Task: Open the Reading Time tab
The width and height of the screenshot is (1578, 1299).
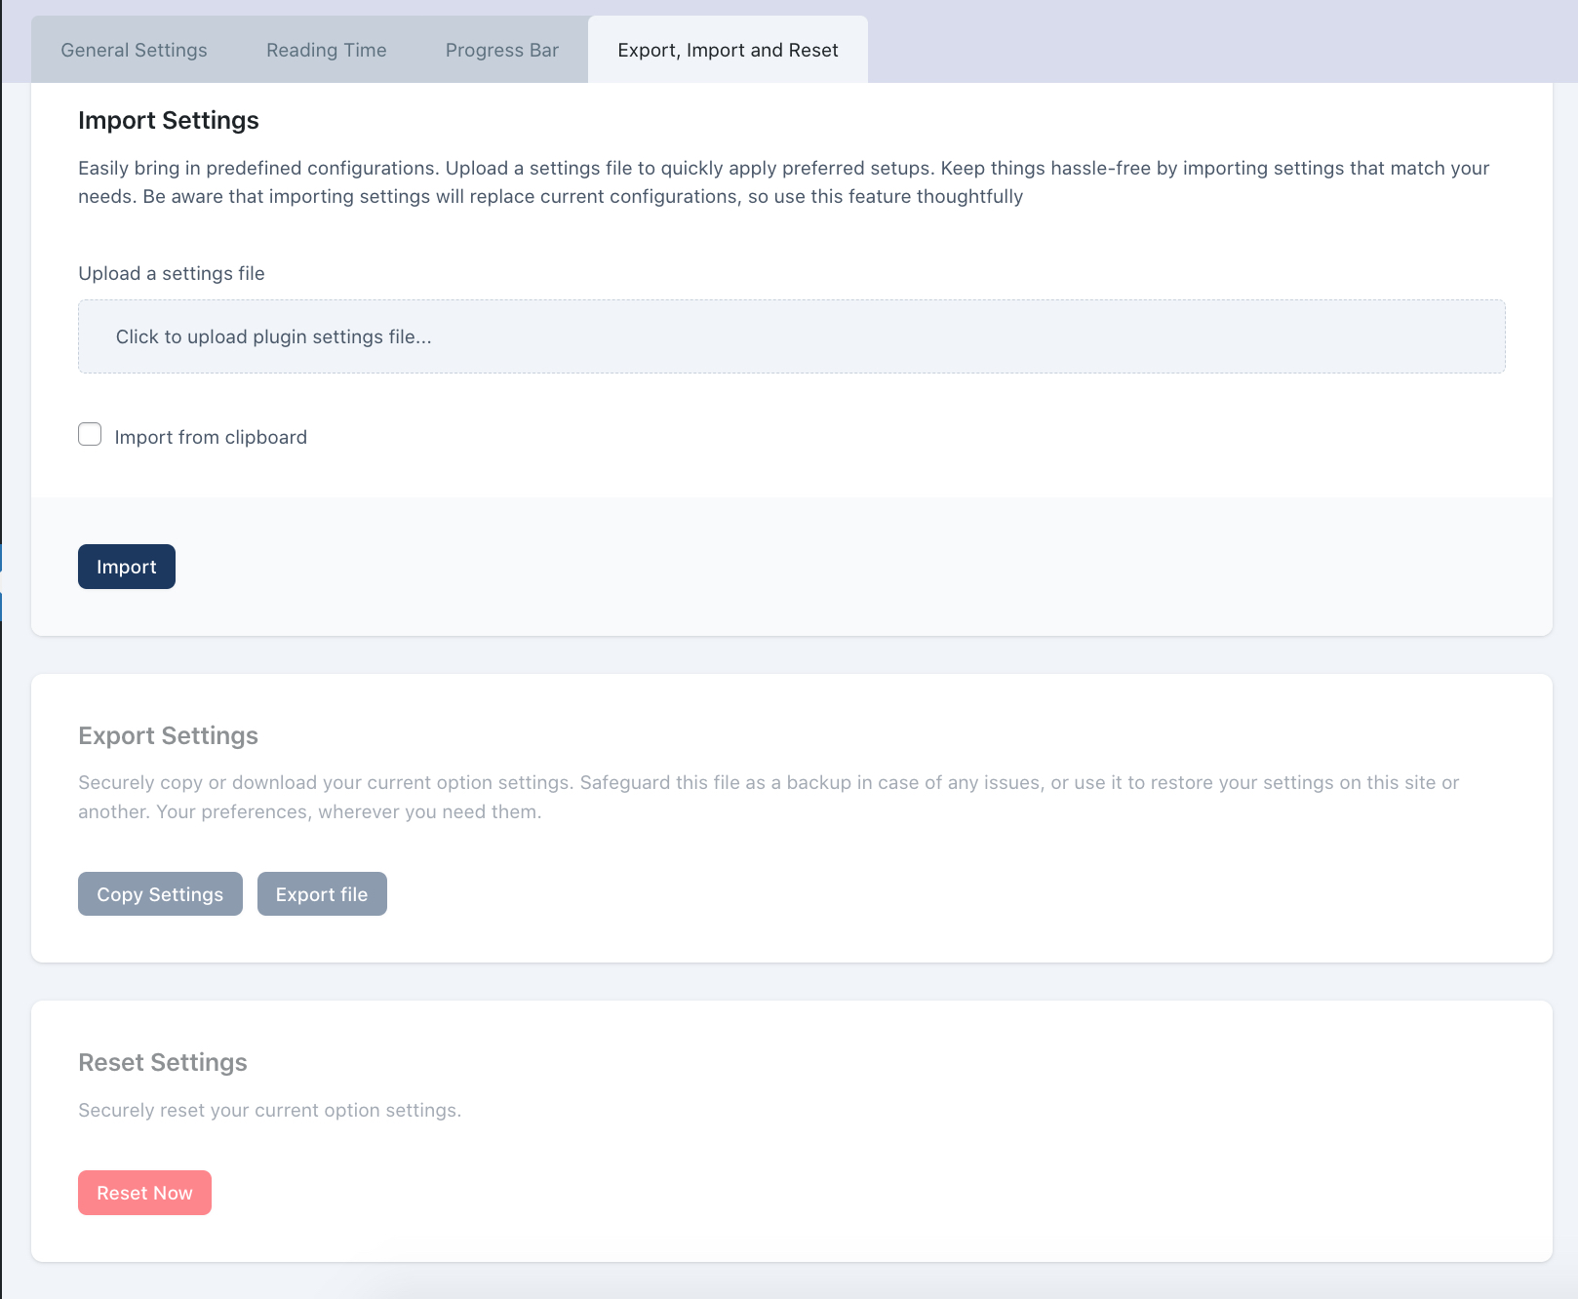Action: point(327,50)
